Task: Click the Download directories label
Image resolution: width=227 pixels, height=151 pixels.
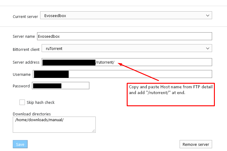Action: (x=32, y=114)
